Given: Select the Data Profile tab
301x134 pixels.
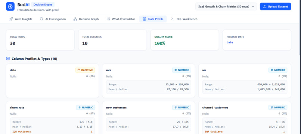Looking at the screenshot, I should point(153,19).
